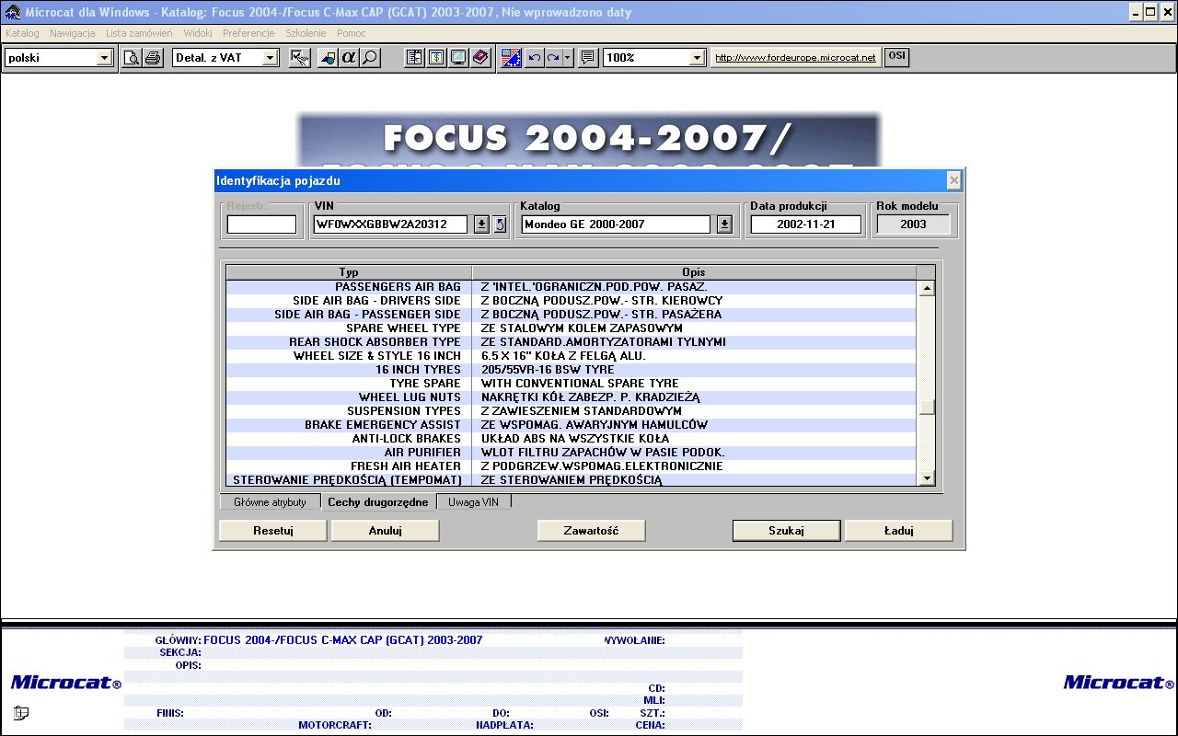The image size is (1178, 736).
Task: Select the FRESH AIR HEATER row
Action: pos(572,466)
